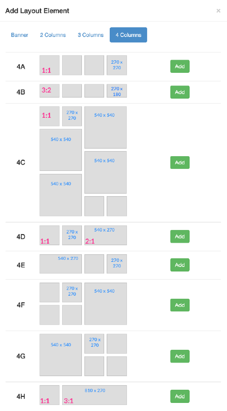Add the 4E layout
Viewport: 227px width, 411px height.
pyautogui.click(x=180, y=265)
